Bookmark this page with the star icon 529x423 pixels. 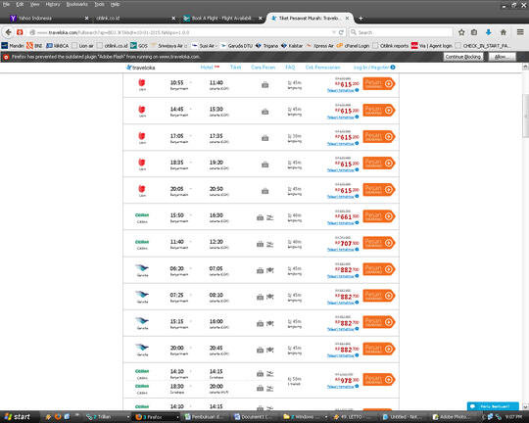[461, 32]
